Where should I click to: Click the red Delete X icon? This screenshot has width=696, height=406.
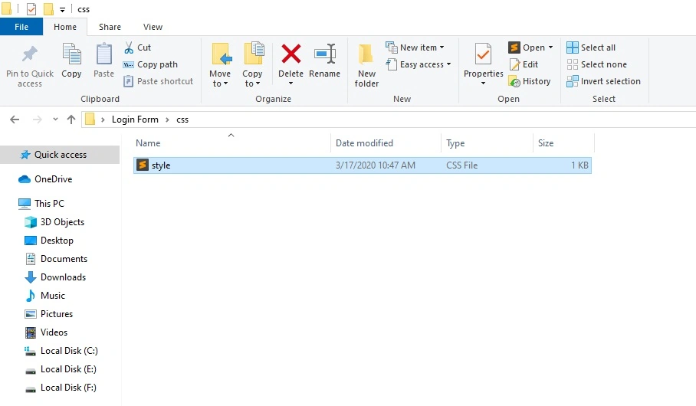click(291, 54)
